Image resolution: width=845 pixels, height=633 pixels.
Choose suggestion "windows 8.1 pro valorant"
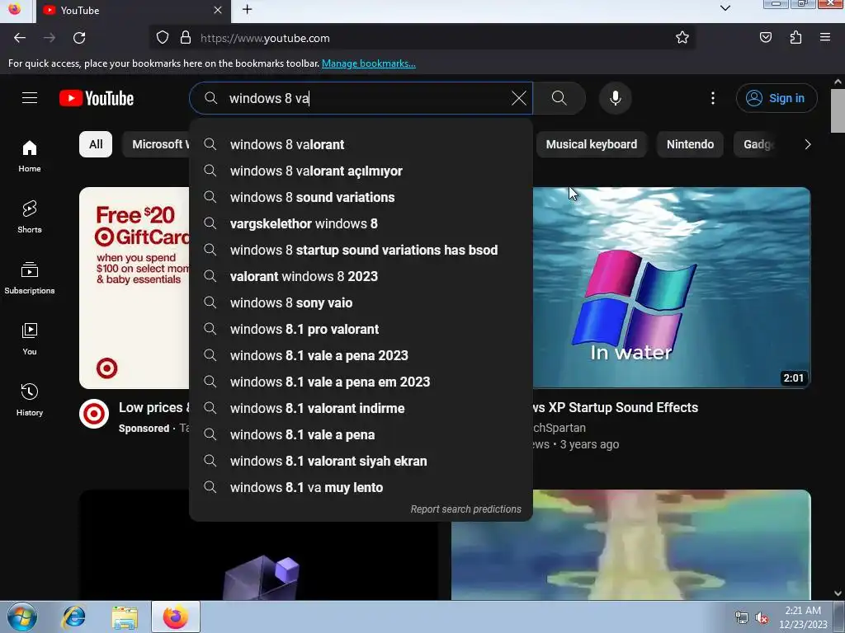tap(361, 329)
